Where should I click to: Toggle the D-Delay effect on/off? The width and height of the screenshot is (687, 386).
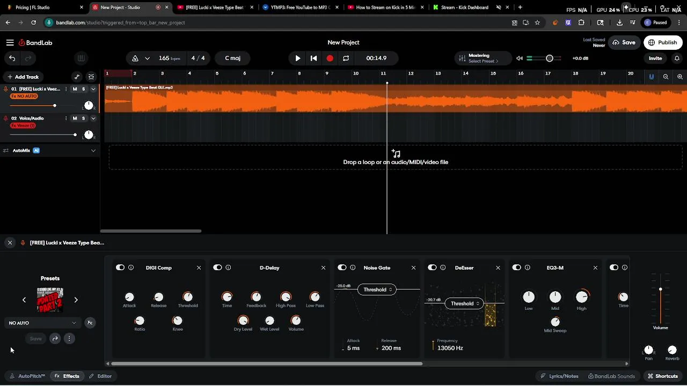[x=217, y=268]
